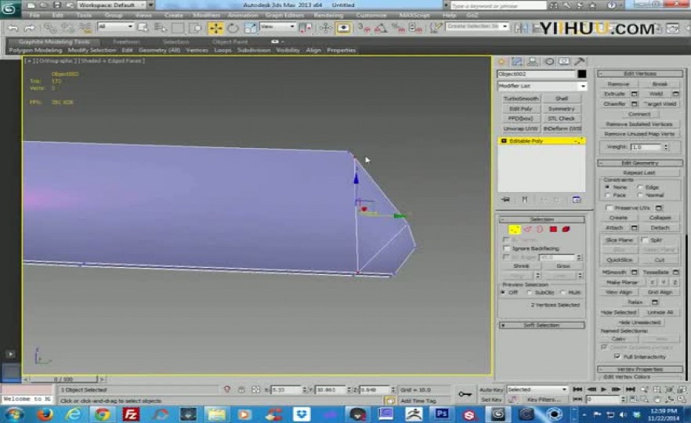This screenshot has height=423, width=691.
Task: Click the Redo arrow in main toolbar
Action: tap(30, 28)
